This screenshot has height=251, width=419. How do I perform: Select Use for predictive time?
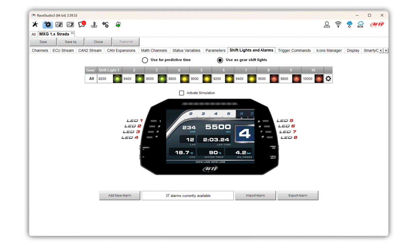pyautogui.click(x=145, y=60)
